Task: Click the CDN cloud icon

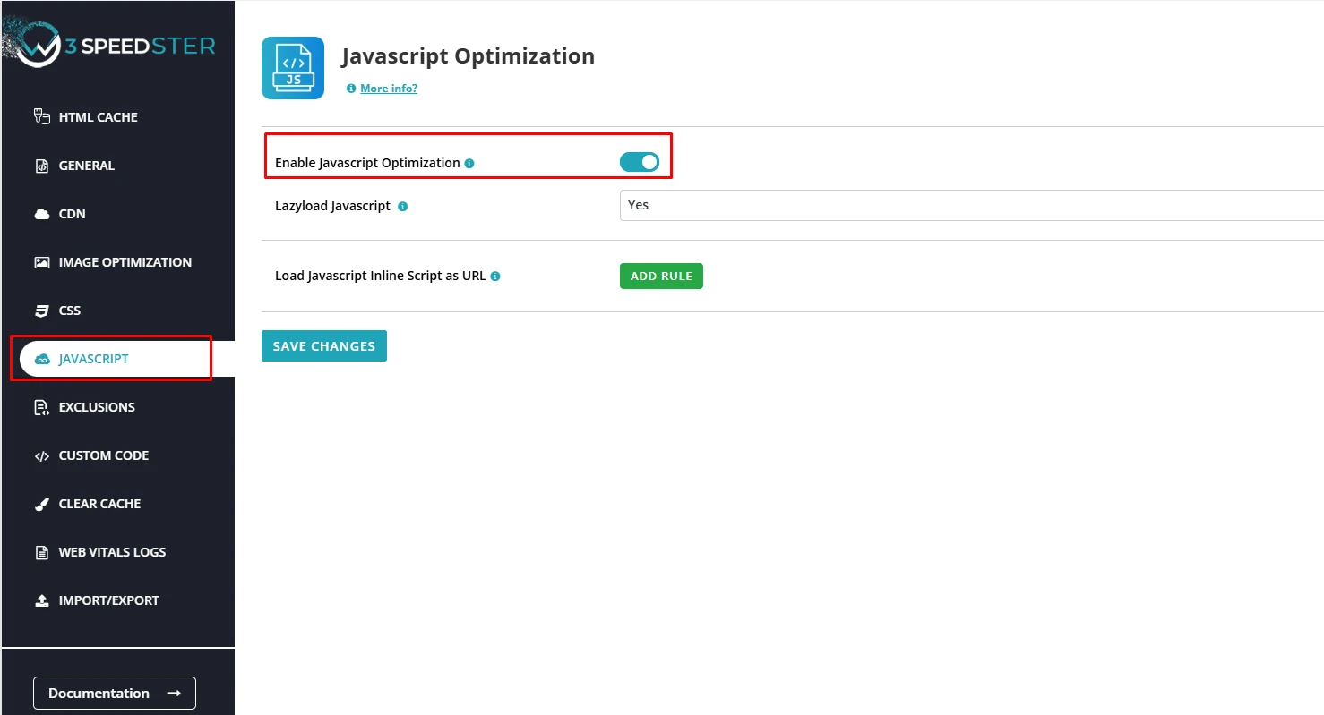Action: (41, 213)
